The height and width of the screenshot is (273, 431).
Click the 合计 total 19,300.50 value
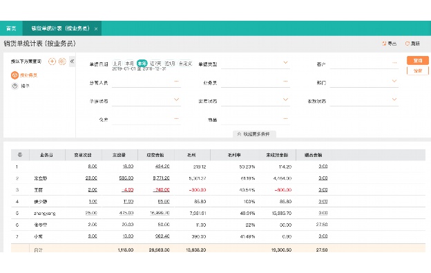coord(281,250)
